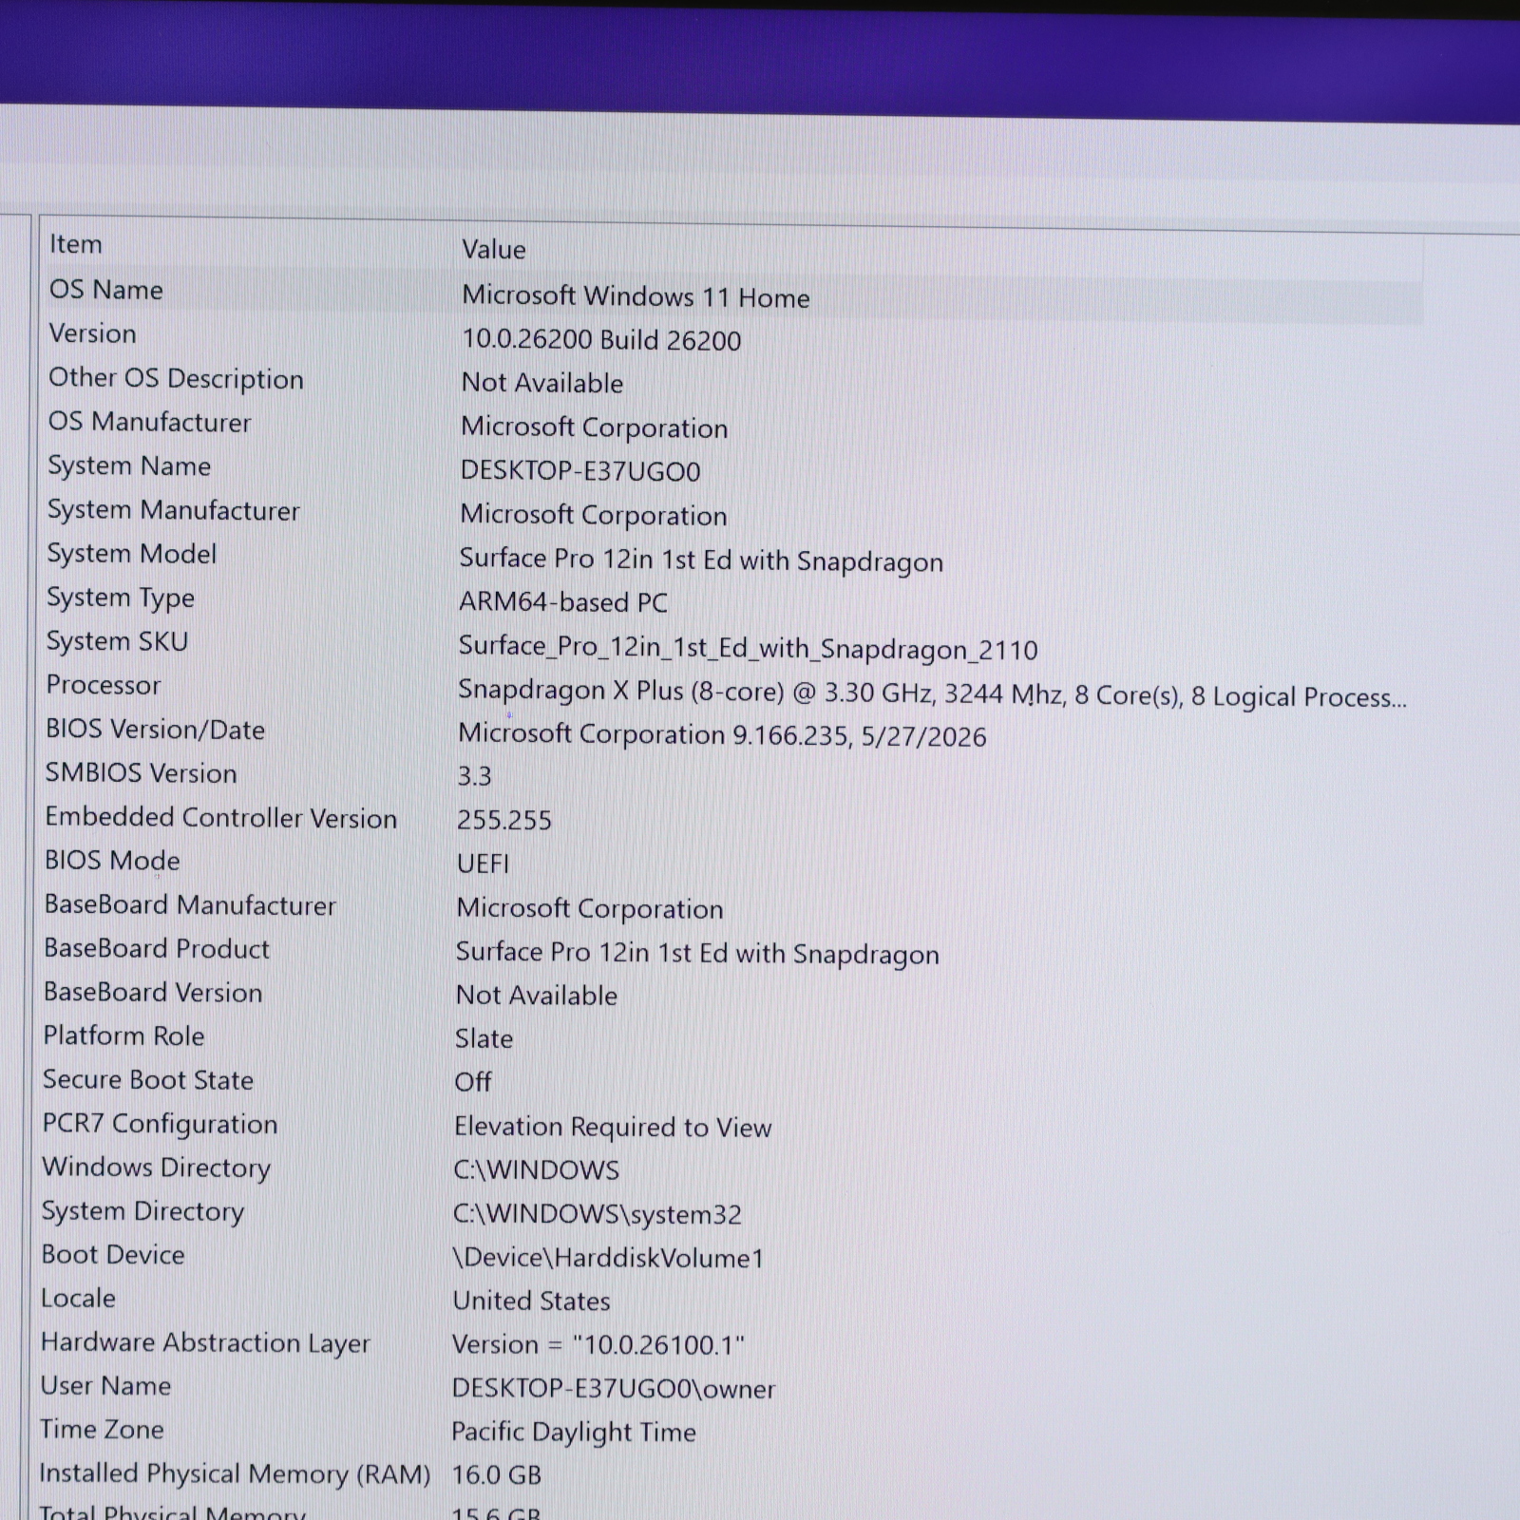1520x1520 pixels.
Task: Click the "Item" column header
Action: pyautogui.click(x=76, y=244)
